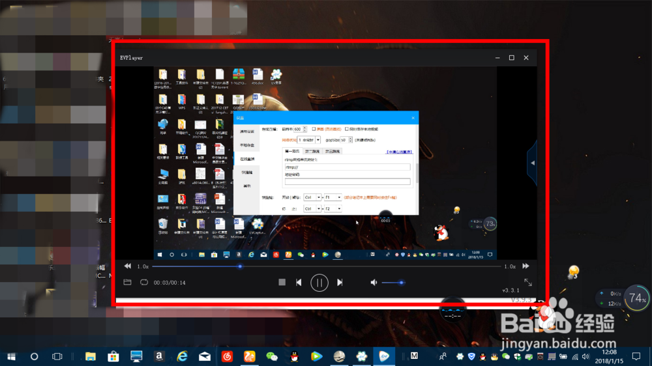Select the active EVPlayer taskbar icon
This screenshot has width=652, height=366.
click(384, 356)
